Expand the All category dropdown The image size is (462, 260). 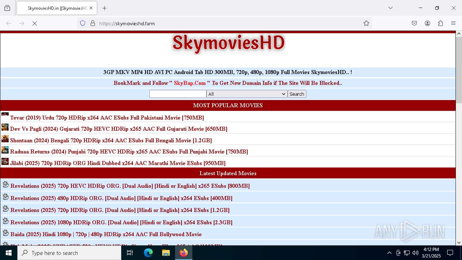click(x=247, y=94)
